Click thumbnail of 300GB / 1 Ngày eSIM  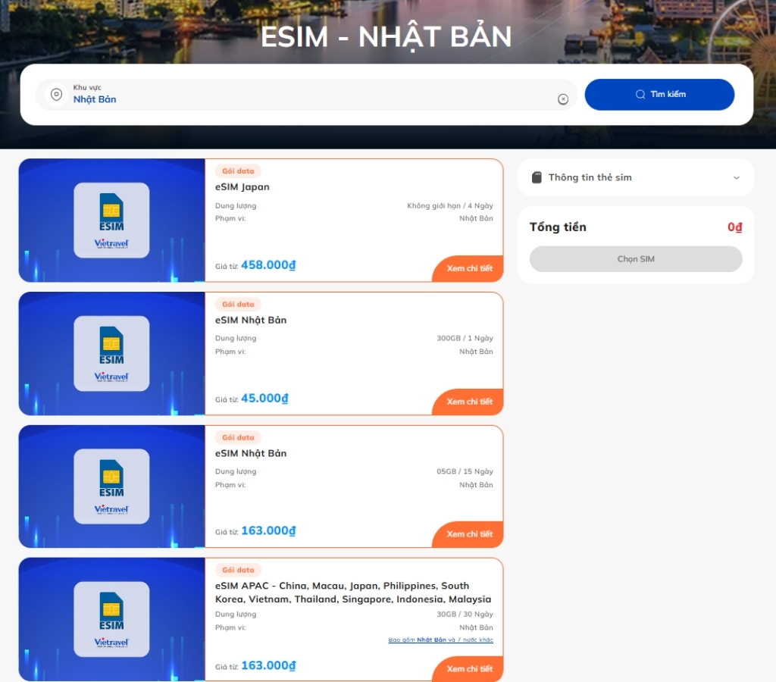(x=112, y=353)
